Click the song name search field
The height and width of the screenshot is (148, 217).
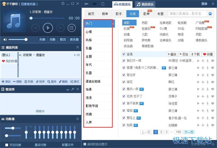pos(188,14)
